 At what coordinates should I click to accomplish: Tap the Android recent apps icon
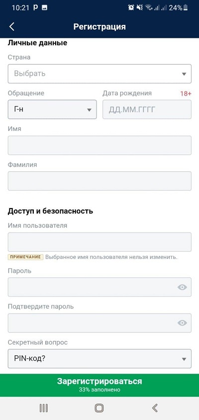[x=44, y=408]
